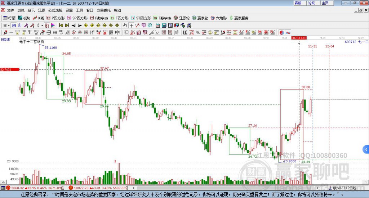
Task: Click the 沪 Shanghai index 3068.32 status entry
Action: [x=35, y=188]
